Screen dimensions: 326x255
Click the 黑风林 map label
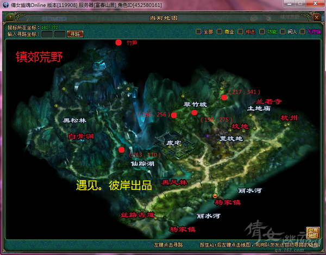[174, 182]
